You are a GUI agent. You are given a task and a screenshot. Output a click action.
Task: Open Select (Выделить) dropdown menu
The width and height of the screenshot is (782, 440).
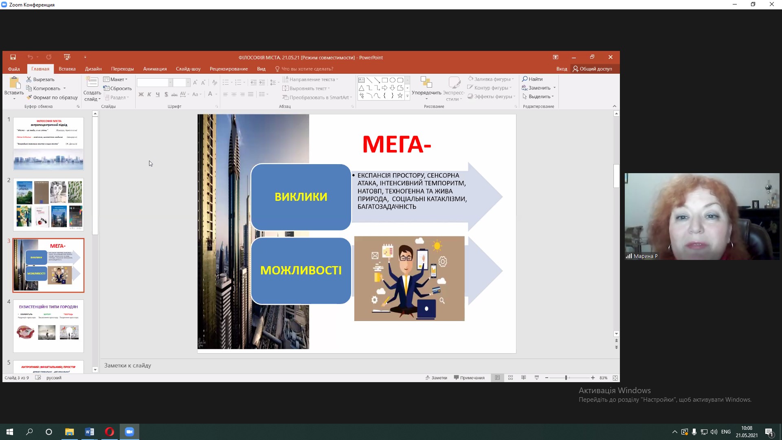pos(538,97)
